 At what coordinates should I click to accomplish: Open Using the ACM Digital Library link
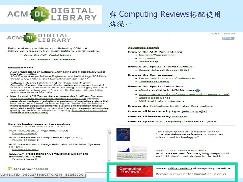coord(48,55)
